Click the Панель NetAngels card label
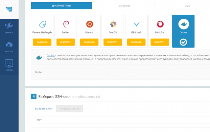 click(42, 32)
